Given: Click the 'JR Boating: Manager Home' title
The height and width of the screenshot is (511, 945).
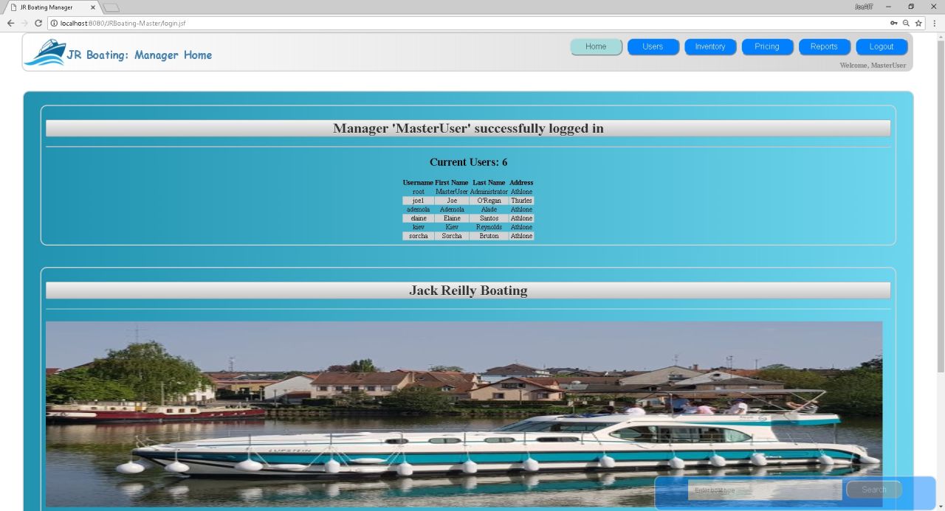Looking at the screenshot, I should 139,55.
